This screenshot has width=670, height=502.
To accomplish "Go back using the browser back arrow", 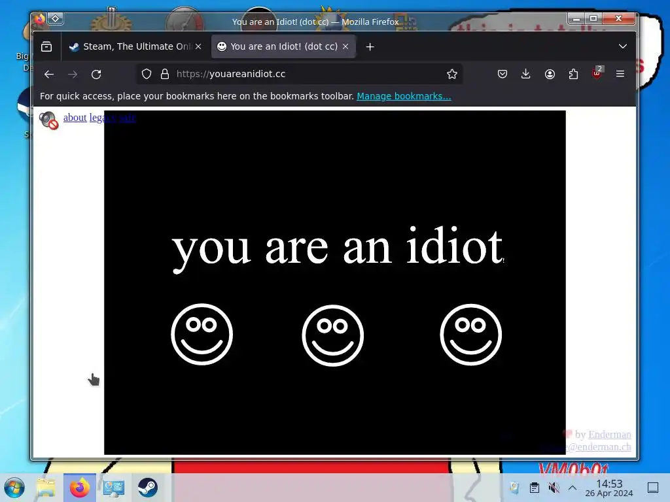I will [49, 75].
